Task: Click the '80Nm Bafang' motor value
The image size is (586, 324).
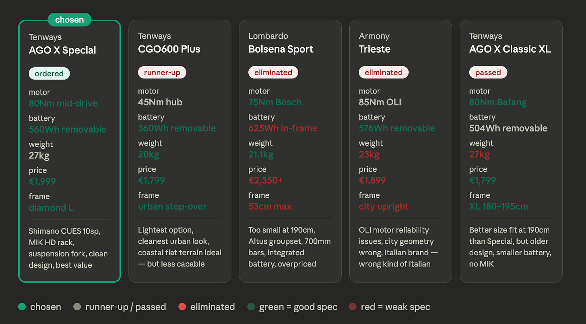Action: coord(498,102)
